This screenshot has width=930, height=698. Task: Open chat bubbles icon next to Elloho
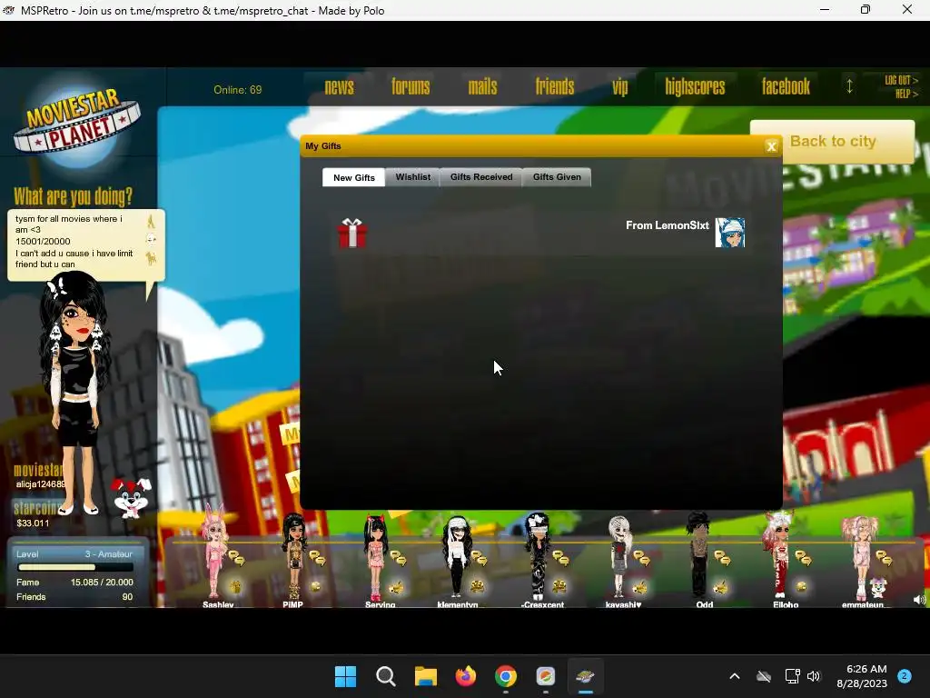tap(803, 558)
